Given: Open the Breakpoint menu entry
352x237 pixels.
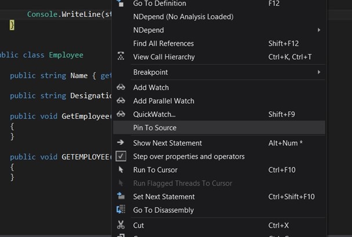Looking at the screenshot, I should [219, 72].
